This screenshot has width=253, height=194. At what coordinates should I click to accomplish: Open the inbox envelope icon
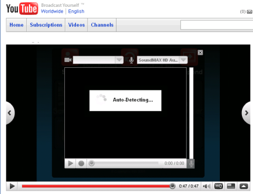click(x=249, y=12)
